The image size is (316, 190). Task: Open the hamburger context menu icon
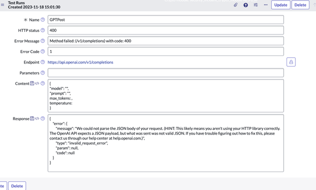(x=2, y=4)
